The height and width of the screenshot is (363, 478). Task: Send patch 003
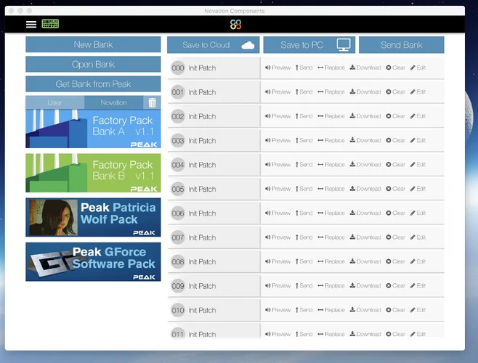click(x=304, y=140)
